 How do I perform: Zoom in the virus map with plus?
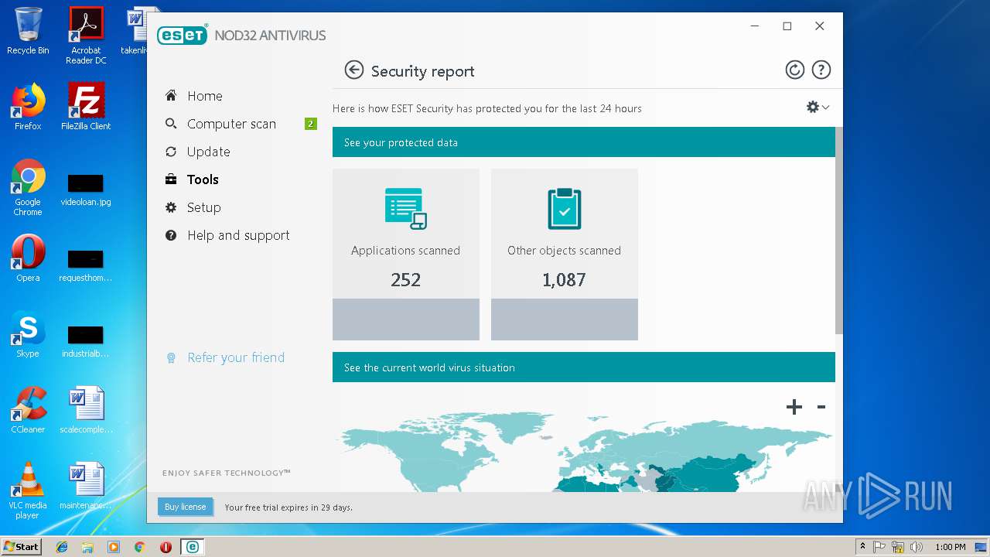point(794,407)
